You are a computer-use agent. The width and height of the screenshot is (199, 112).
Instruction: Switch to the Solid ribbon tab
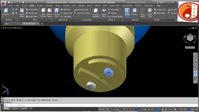[x=17, y=6]
